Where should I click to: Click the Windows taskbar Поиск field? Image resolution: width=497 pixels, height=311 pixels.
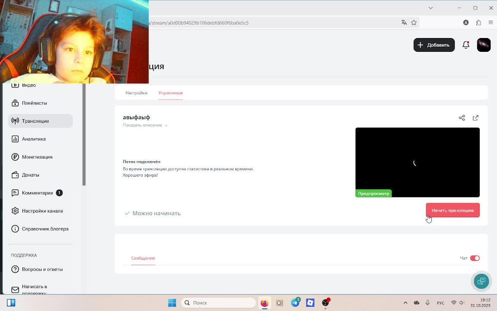pyautogui.click(x=218, y=303)
